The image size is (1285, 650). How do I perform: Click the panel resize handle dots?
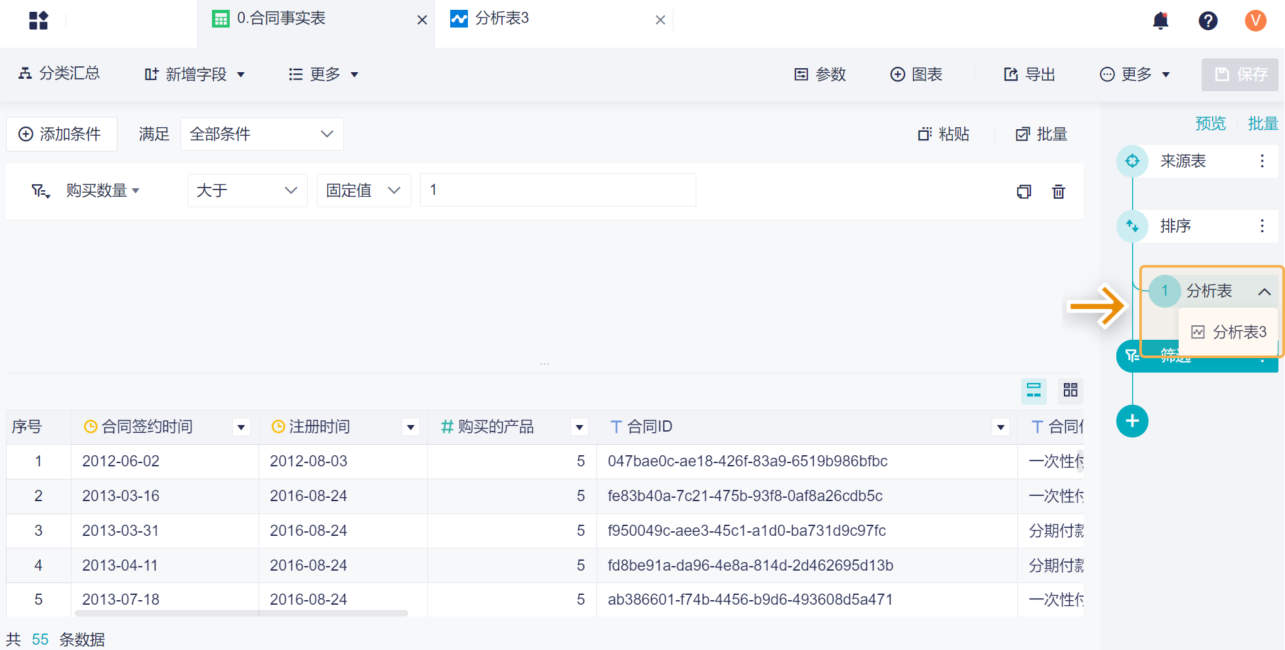point(545,363)
